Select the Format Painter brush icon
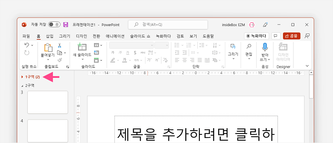 coord(59,60)
